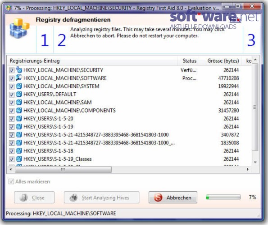Click the icon of hive size 1835008
The image size is (268, 225).
[x=19, y=143]
